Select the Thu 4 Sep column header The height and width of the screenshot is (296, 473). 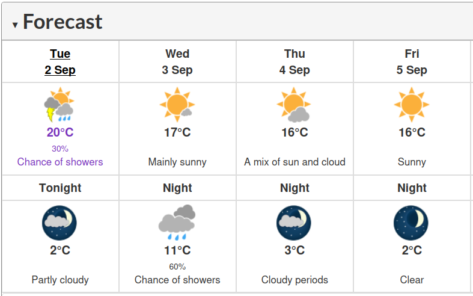point(294,62)
